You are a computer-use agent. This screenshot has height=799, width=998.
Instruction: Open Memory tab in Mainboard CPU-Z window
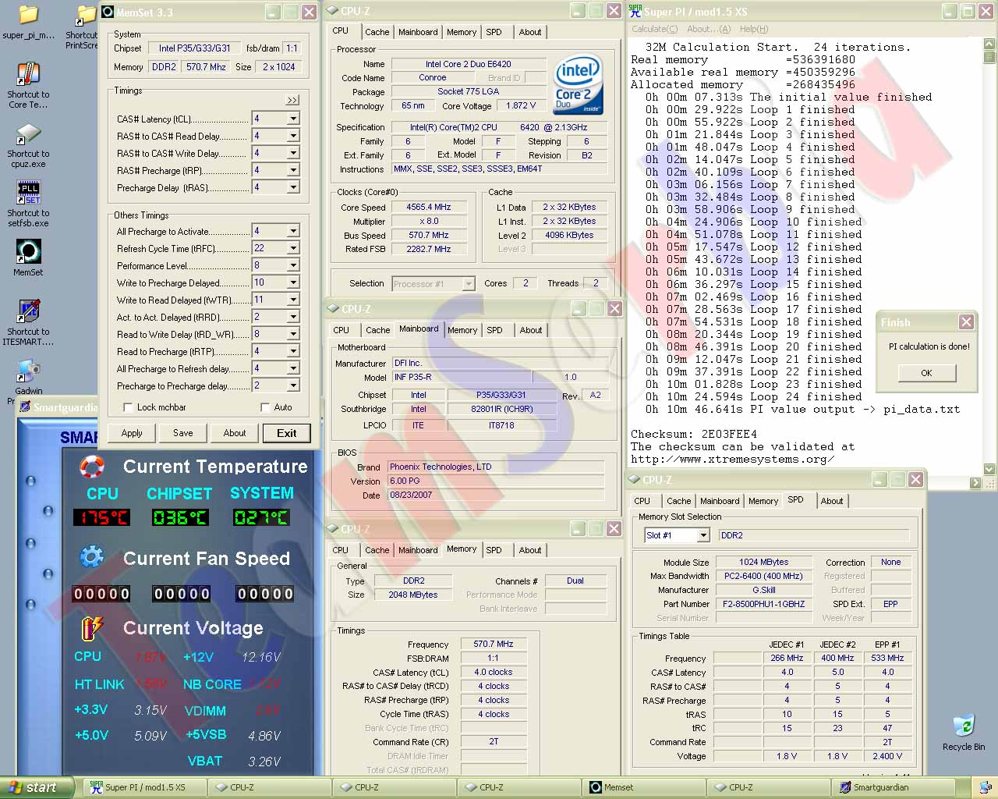point(462,330)
